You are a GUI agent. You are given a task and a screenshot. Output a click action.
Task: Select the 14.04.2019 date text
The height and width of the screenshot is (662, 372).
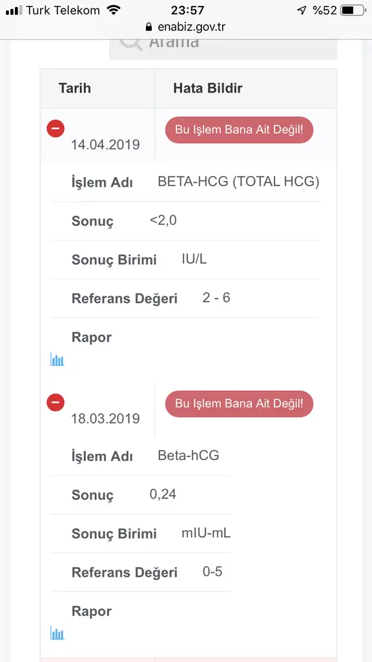[105, 145]
